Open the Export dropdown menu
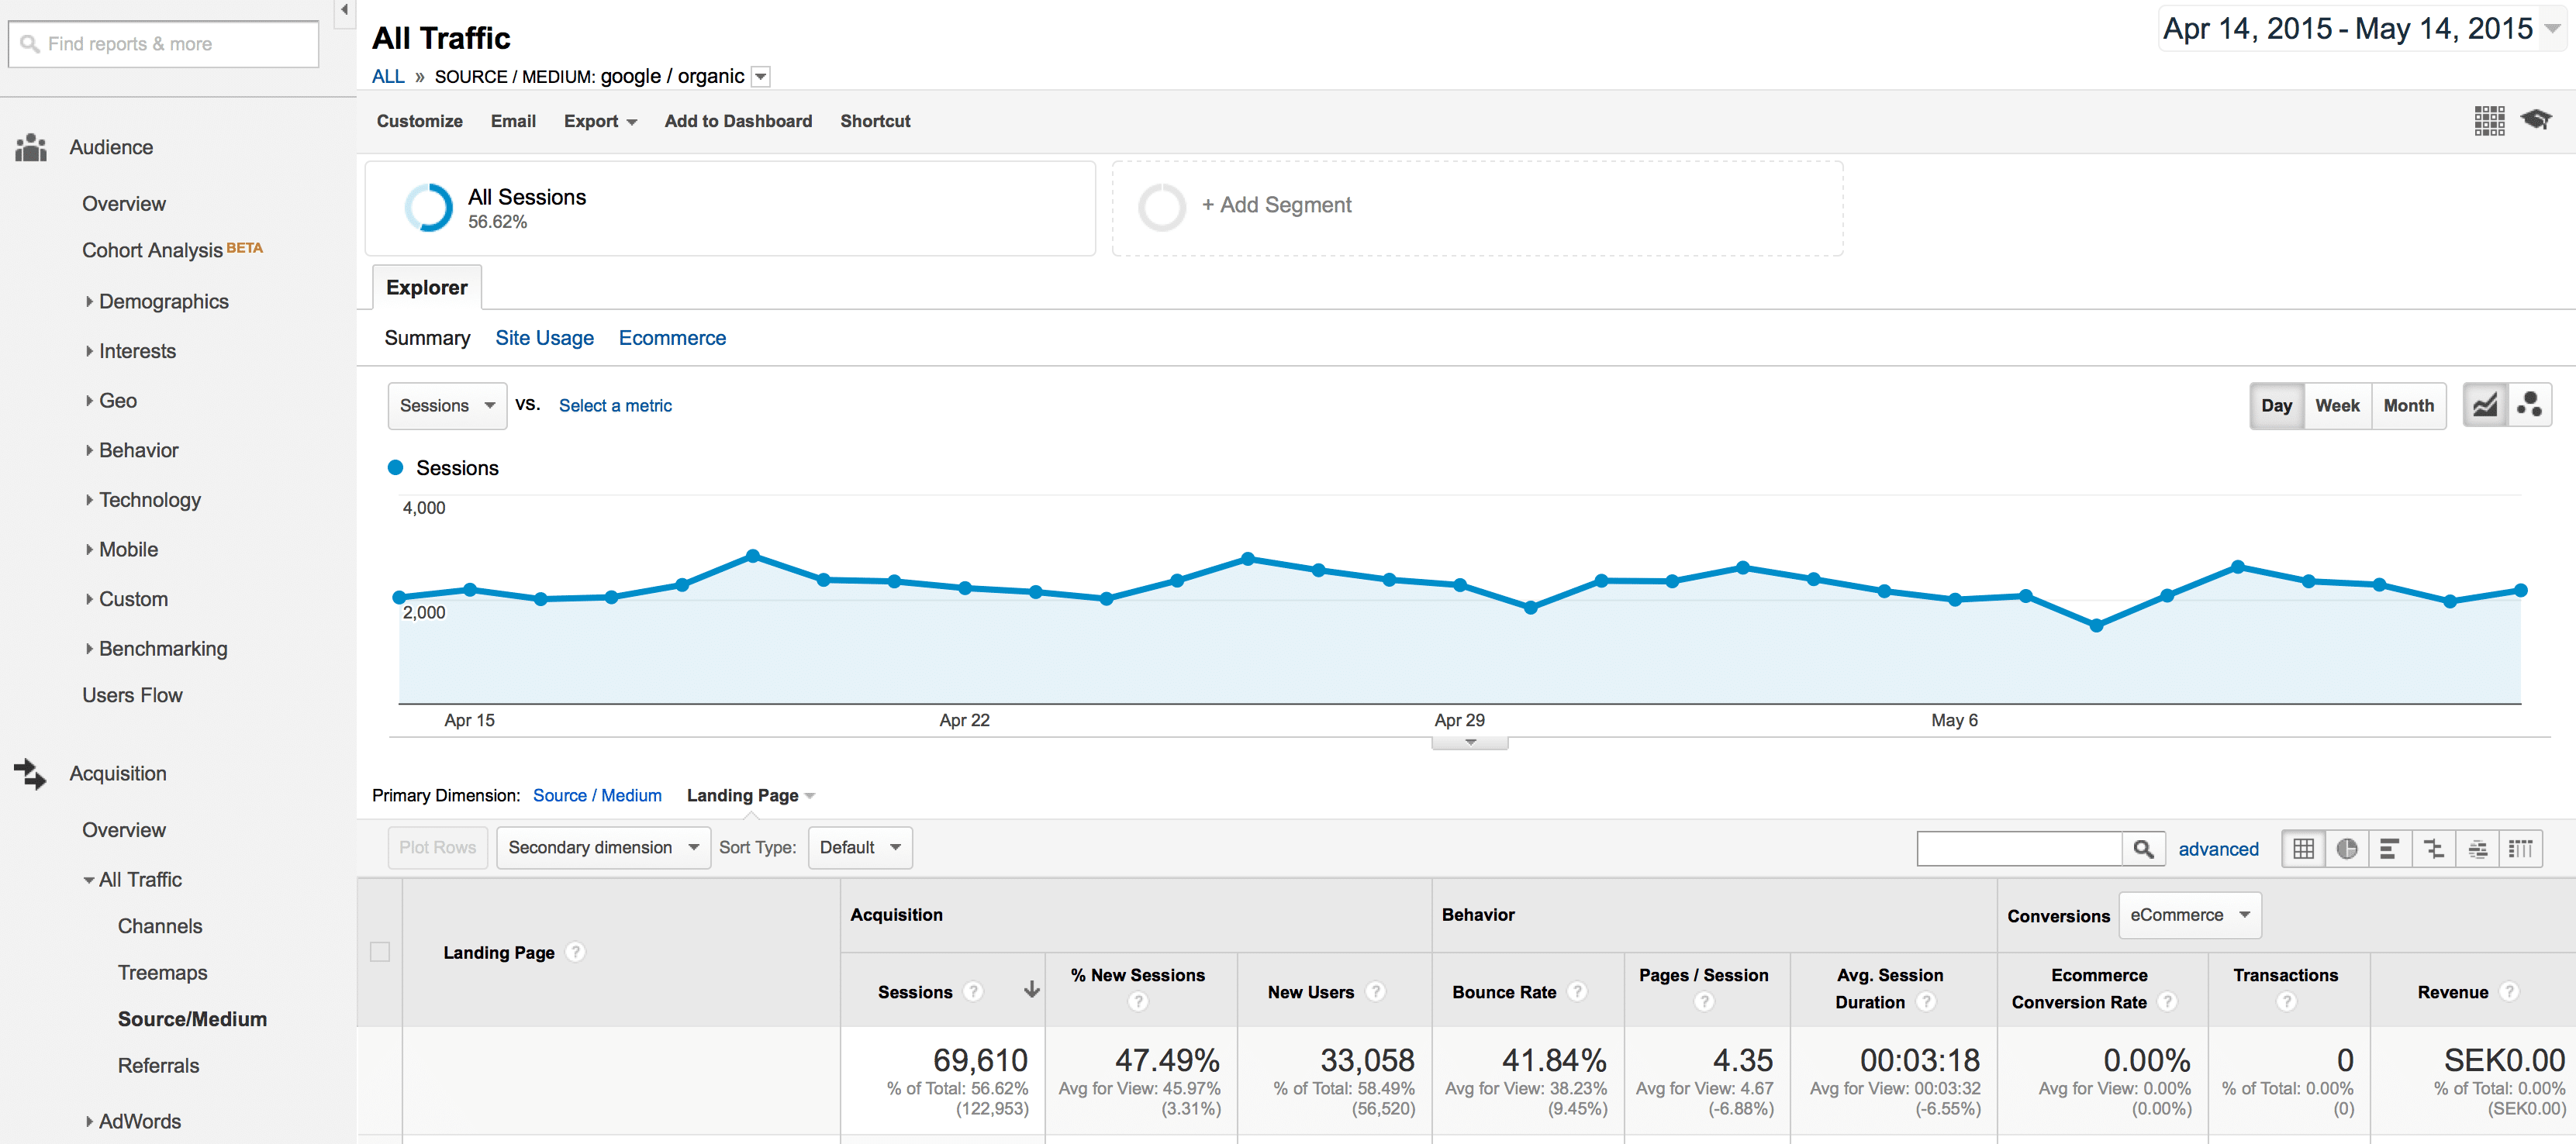 point(600,121)
